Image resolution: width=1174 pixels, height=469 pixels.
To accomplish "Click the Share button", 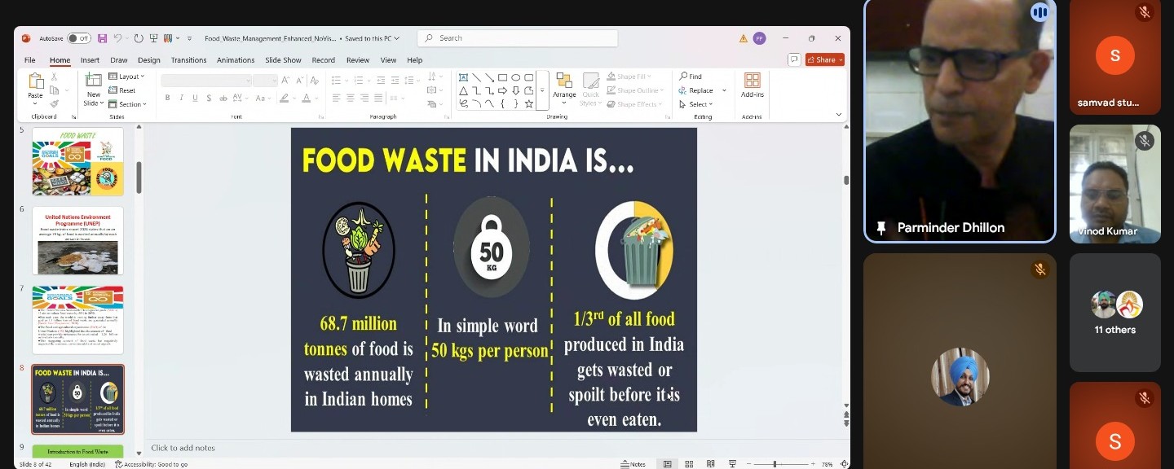I will 824,59.
